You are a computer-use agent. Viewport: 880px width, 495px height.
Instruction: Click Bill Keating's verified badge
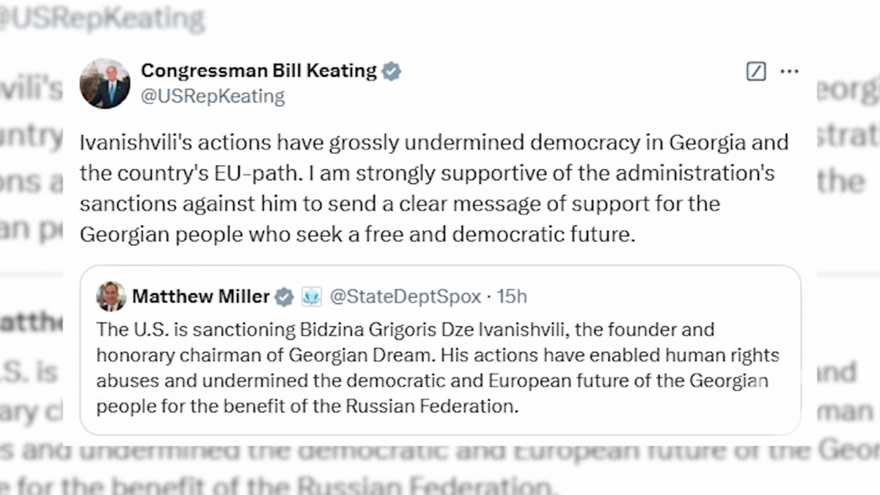pyautogui.click(x=392, y=71)
